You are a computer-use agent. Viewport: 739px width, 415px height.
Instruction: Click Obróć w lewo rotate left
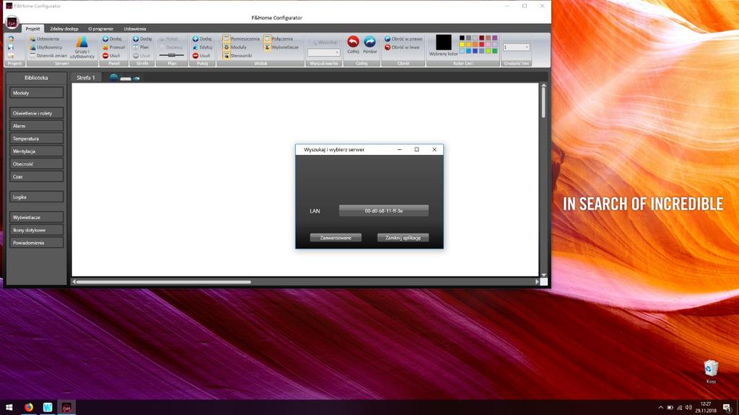[x=402, y=47]
